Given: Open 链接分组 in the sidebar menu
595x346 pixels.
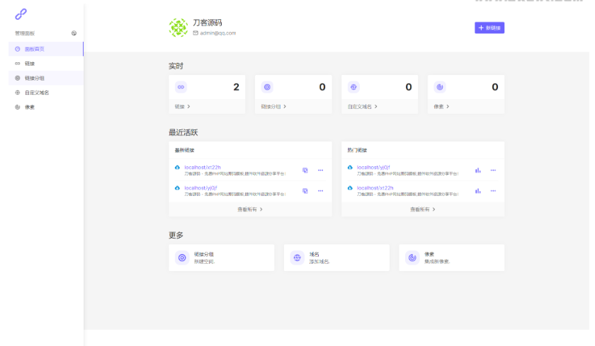Looking at the screenshot, I should [46, 78].
